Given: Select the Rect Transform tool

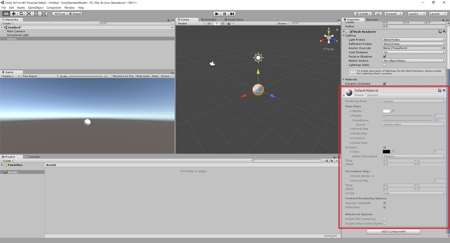Looking at the screenshot, I should pos(36,13).
